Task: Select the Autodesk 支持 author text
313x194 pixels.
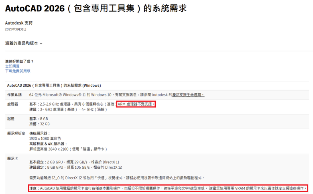Action: [x=19, y=23]
